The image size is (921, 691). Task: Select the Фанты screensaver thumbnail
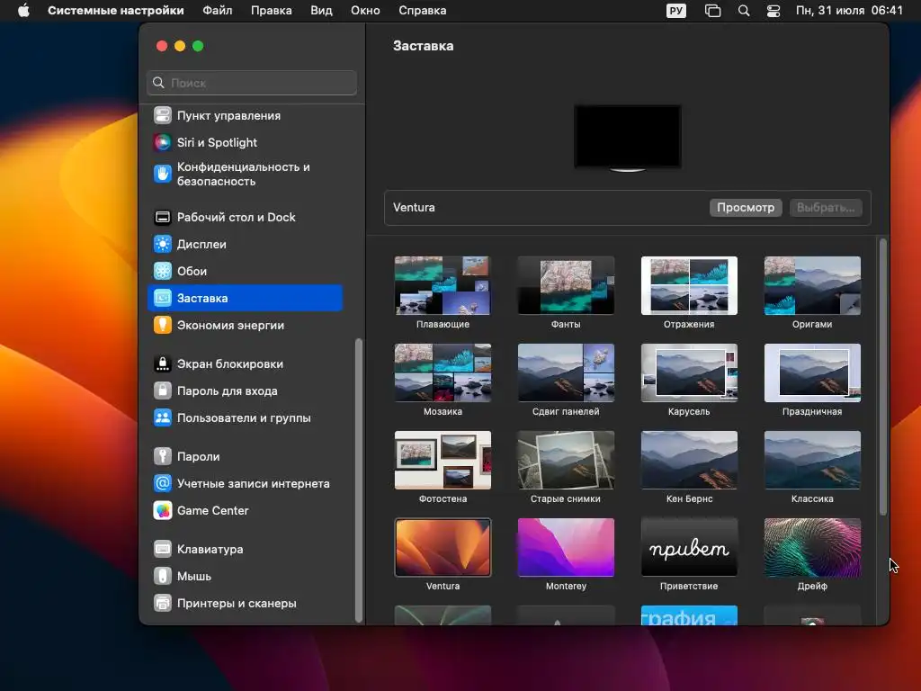[x=566, y=285]
